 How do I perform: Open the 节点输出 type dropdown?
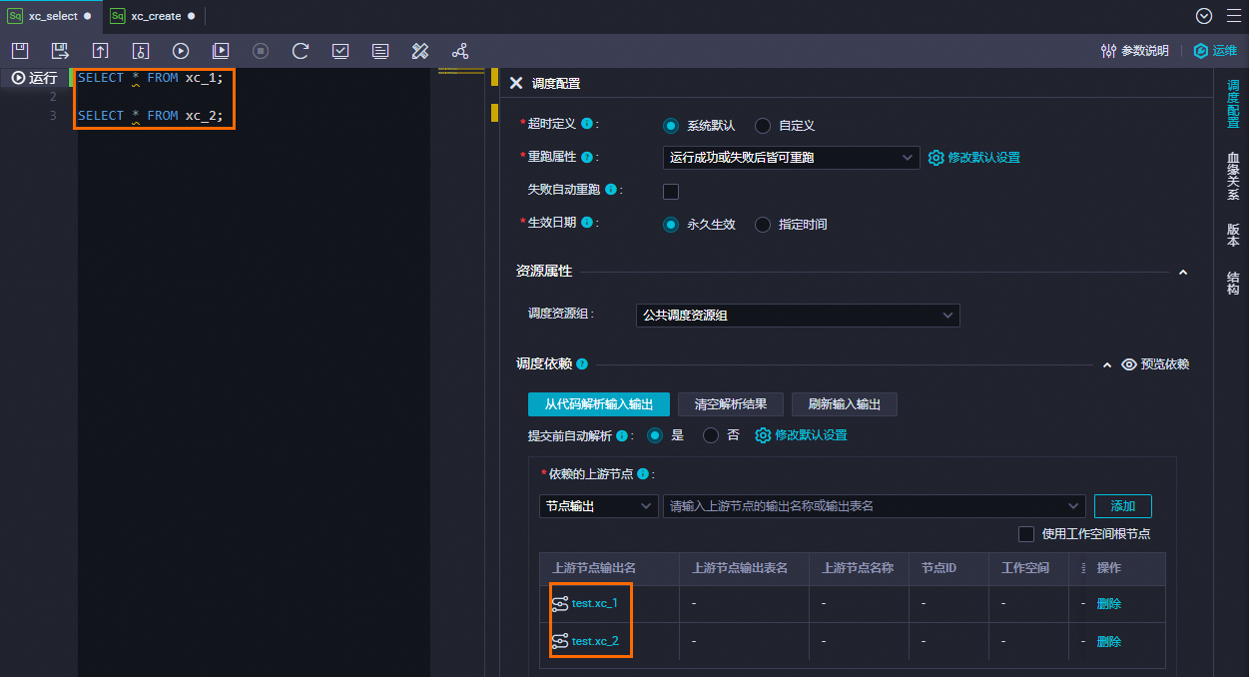(598, 506)
